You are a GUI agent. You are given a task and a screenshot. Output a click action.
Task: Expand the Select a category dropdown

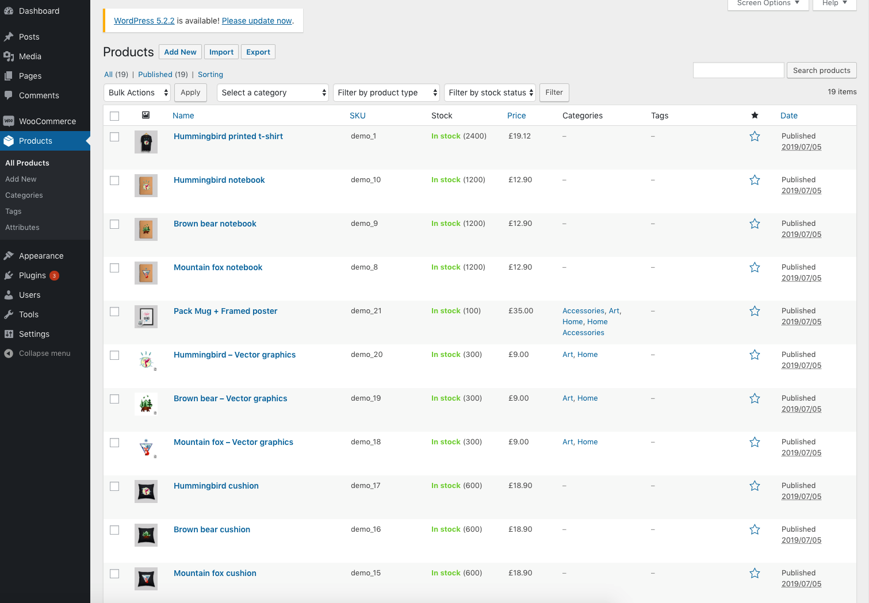tap(272, 93)
